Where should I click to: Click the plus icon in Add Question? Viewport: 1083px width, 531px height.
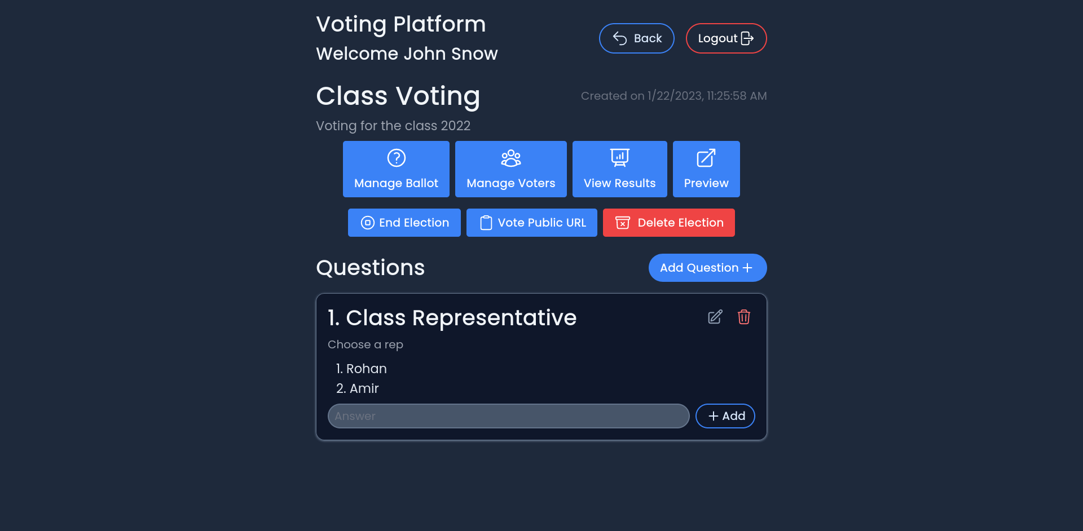(x=747, y=268)
